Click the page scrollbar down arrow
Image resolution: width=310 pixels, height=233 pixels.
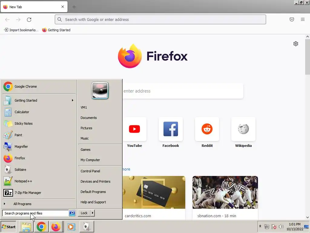308,217
